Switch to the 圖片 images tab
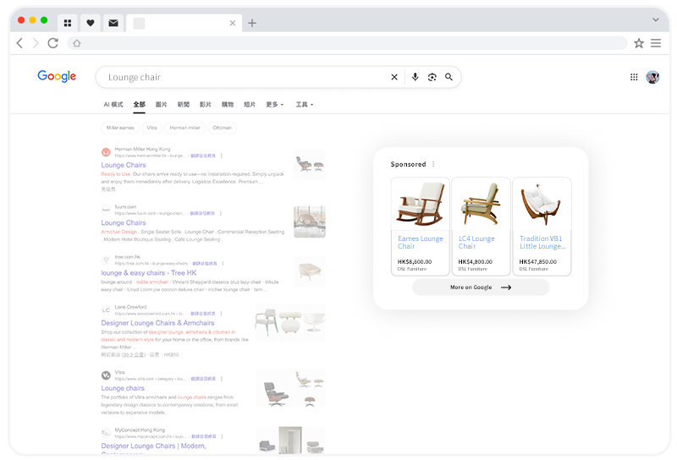The width and height of the screenshot is (677, 460). (x=161, y=104)
